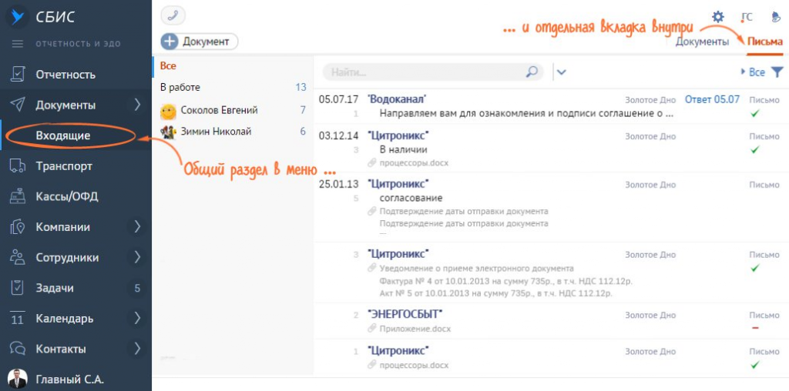Click the filter funnel icon
The width and height of the screenshot is (789, 391).
tap(777, 72)
